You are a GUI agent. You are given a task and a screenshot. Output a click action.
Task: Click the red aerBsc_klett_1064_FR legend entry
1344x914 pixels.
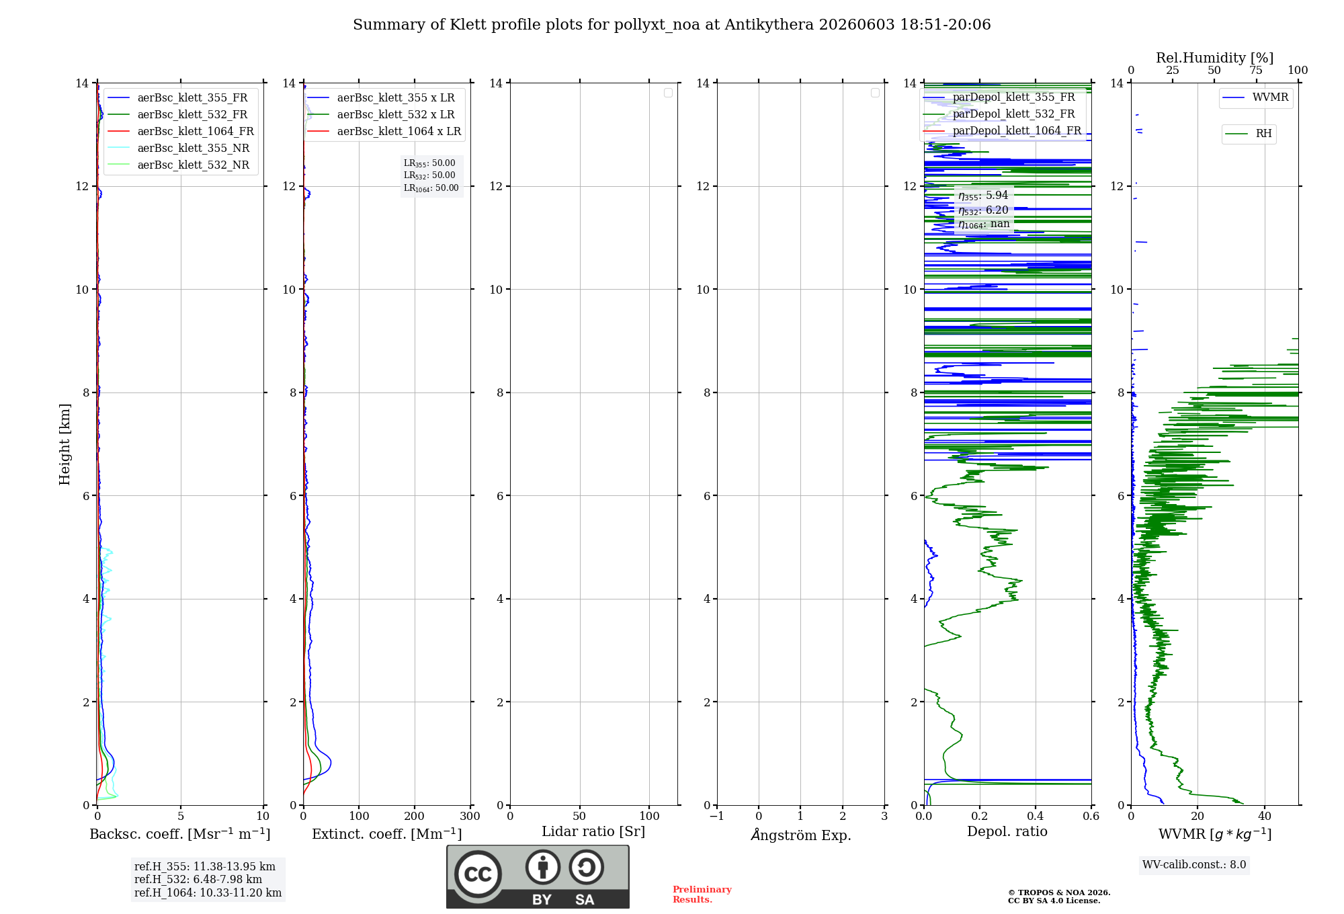tap(181, 132)
